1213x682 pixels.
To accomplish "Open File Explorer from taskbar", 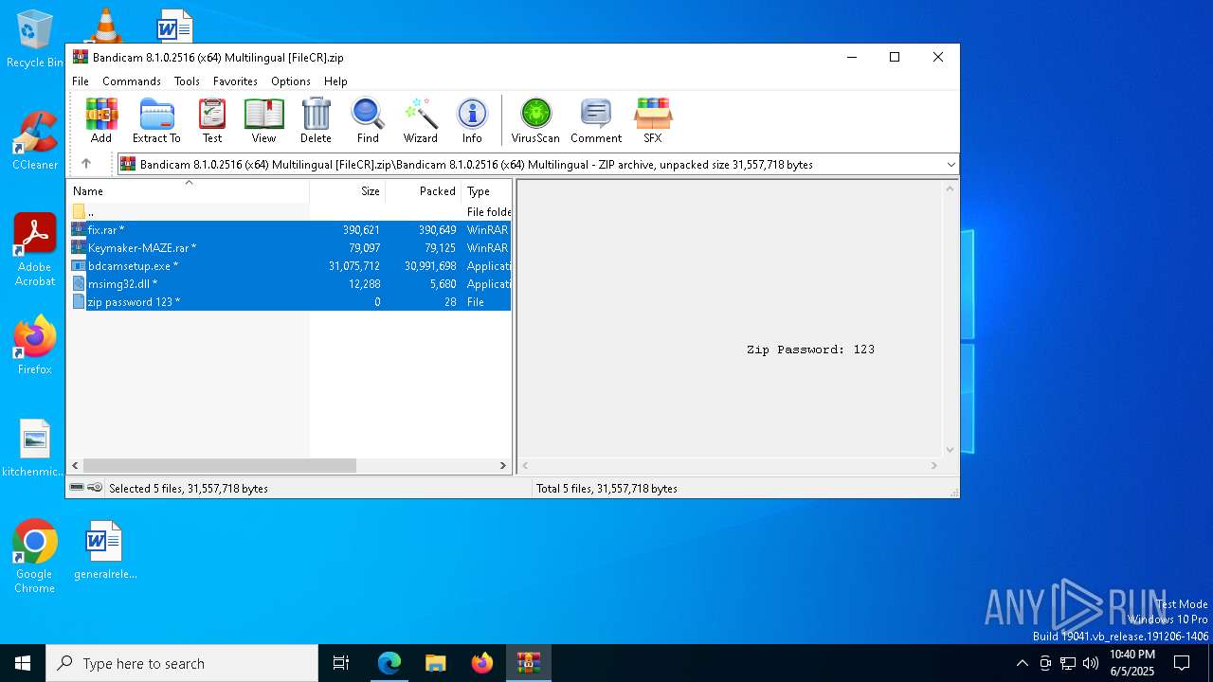I will (x=436, y=663).
